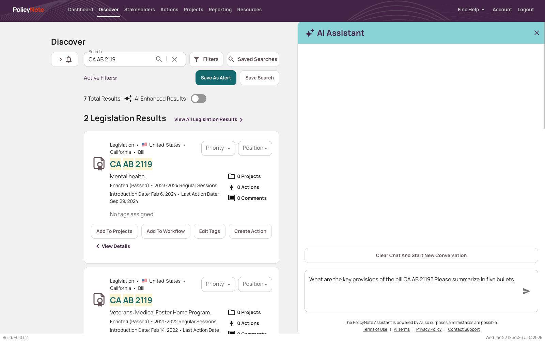This screenshot has width=545, height=341.
Task: Click the first CA AB 2119 bill document icon
Action: [99, 164]
